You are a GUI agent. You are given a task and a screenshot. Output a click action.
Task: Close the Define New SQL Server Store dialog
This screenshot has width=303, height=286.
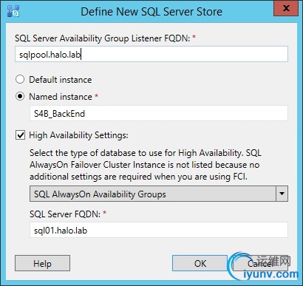(x=286, y=9)
